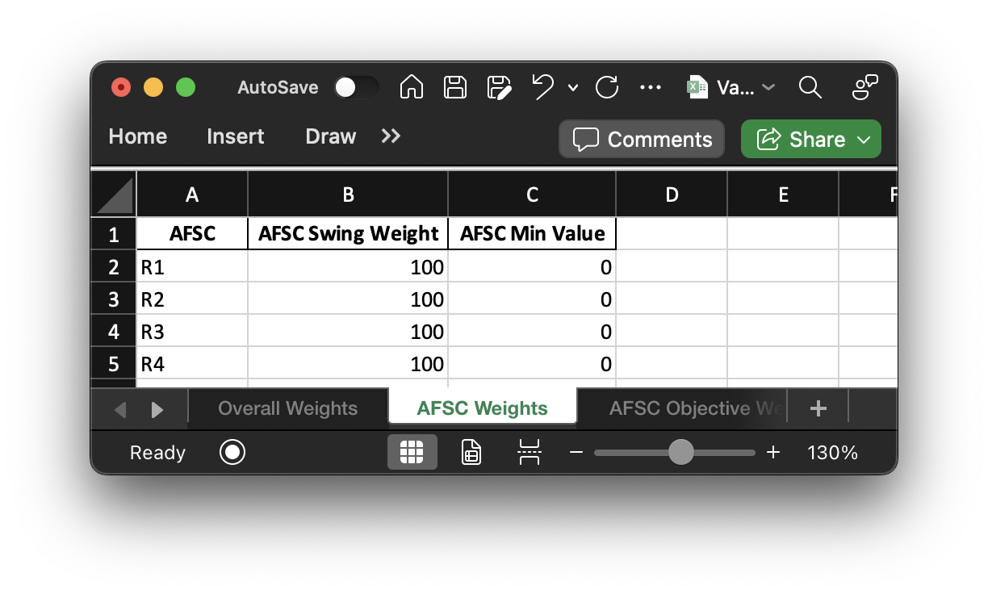Toggle the AutoSave switch
The width and height of the screenshot is (988, 594).
coord(356,87)
